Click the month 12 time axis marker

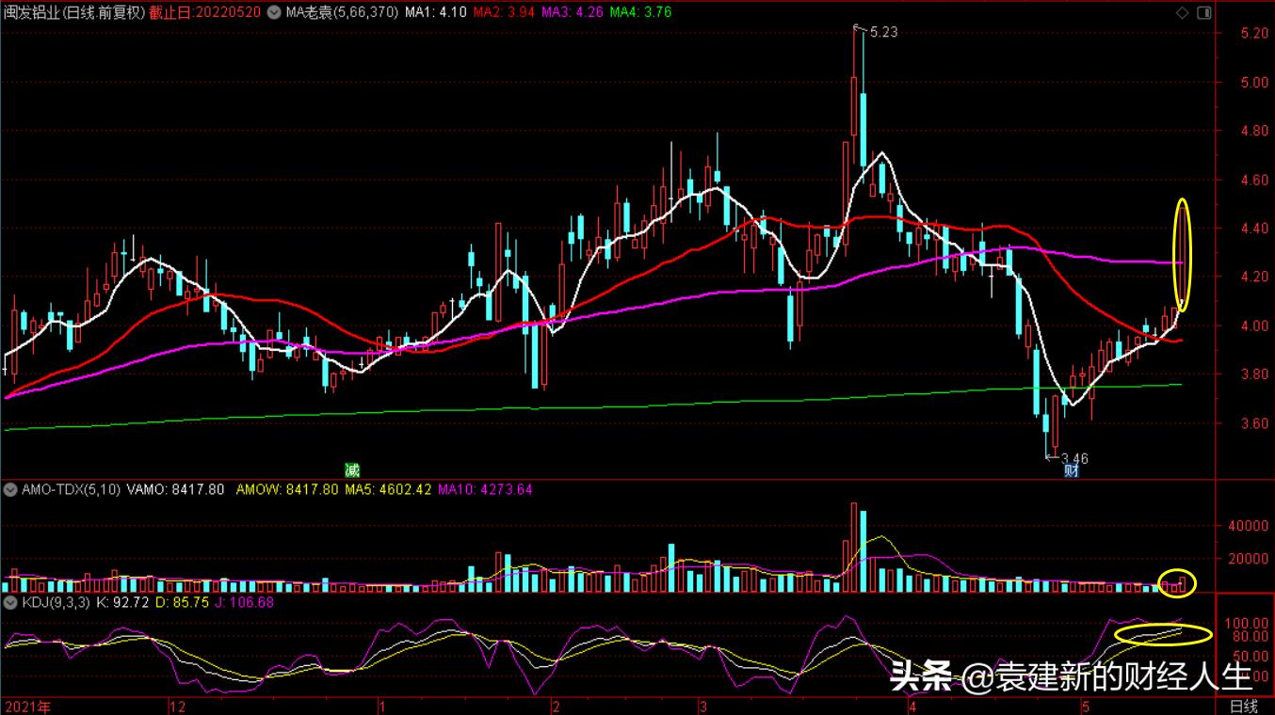tap(177, 706)
